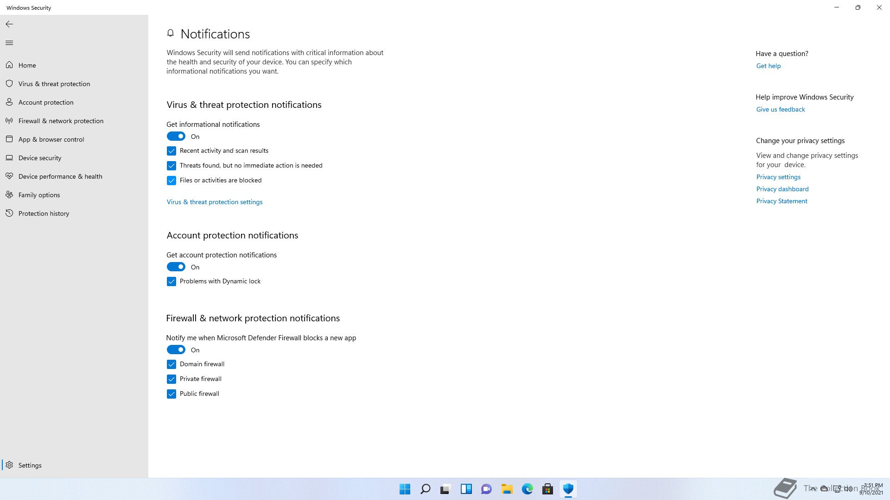Click the Home house icon
The image size is (890, 500).
pos(9,65)
